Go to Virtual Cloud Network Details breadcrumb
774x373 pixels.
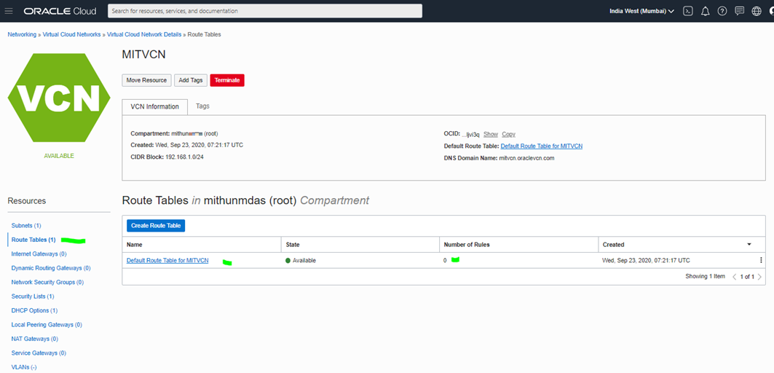(144, 34)
